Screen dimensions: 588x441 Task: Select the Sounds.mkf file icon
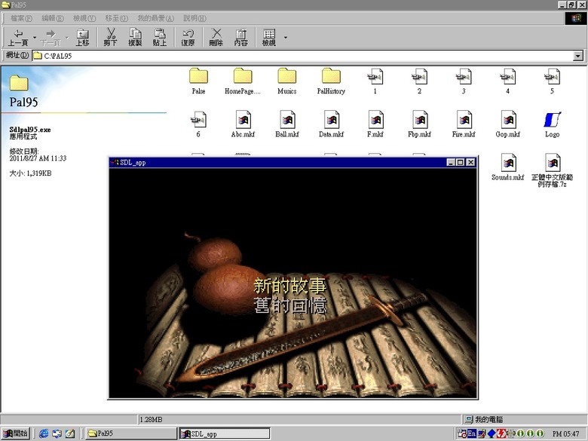[x=508, y=162]
